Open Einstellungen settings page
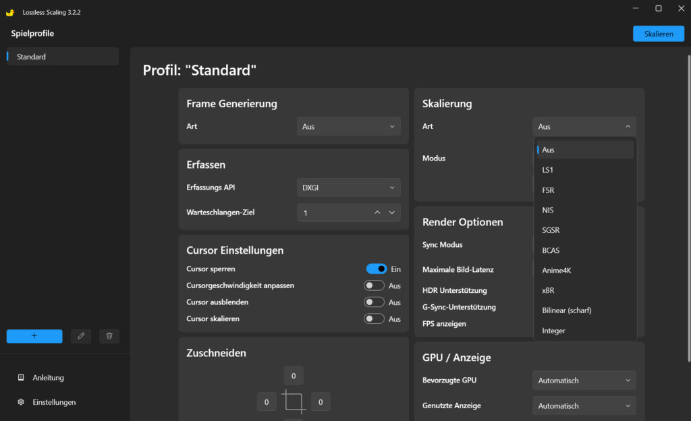Screen dimensions: 691x421 [54, 402]
